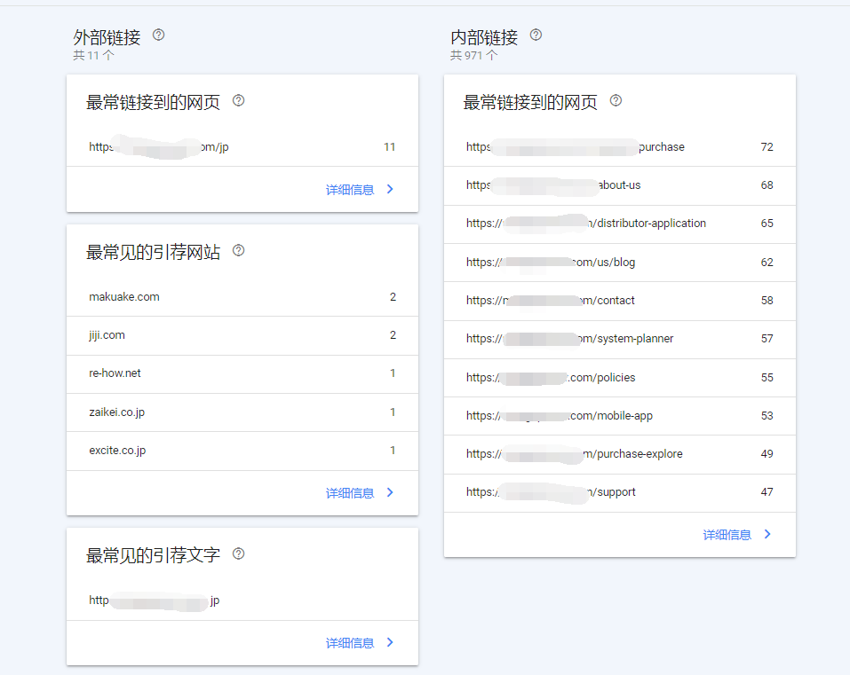
Task: Click the excite.co.jp referring site
Action: pyautogui.click(x=240, y=450)
